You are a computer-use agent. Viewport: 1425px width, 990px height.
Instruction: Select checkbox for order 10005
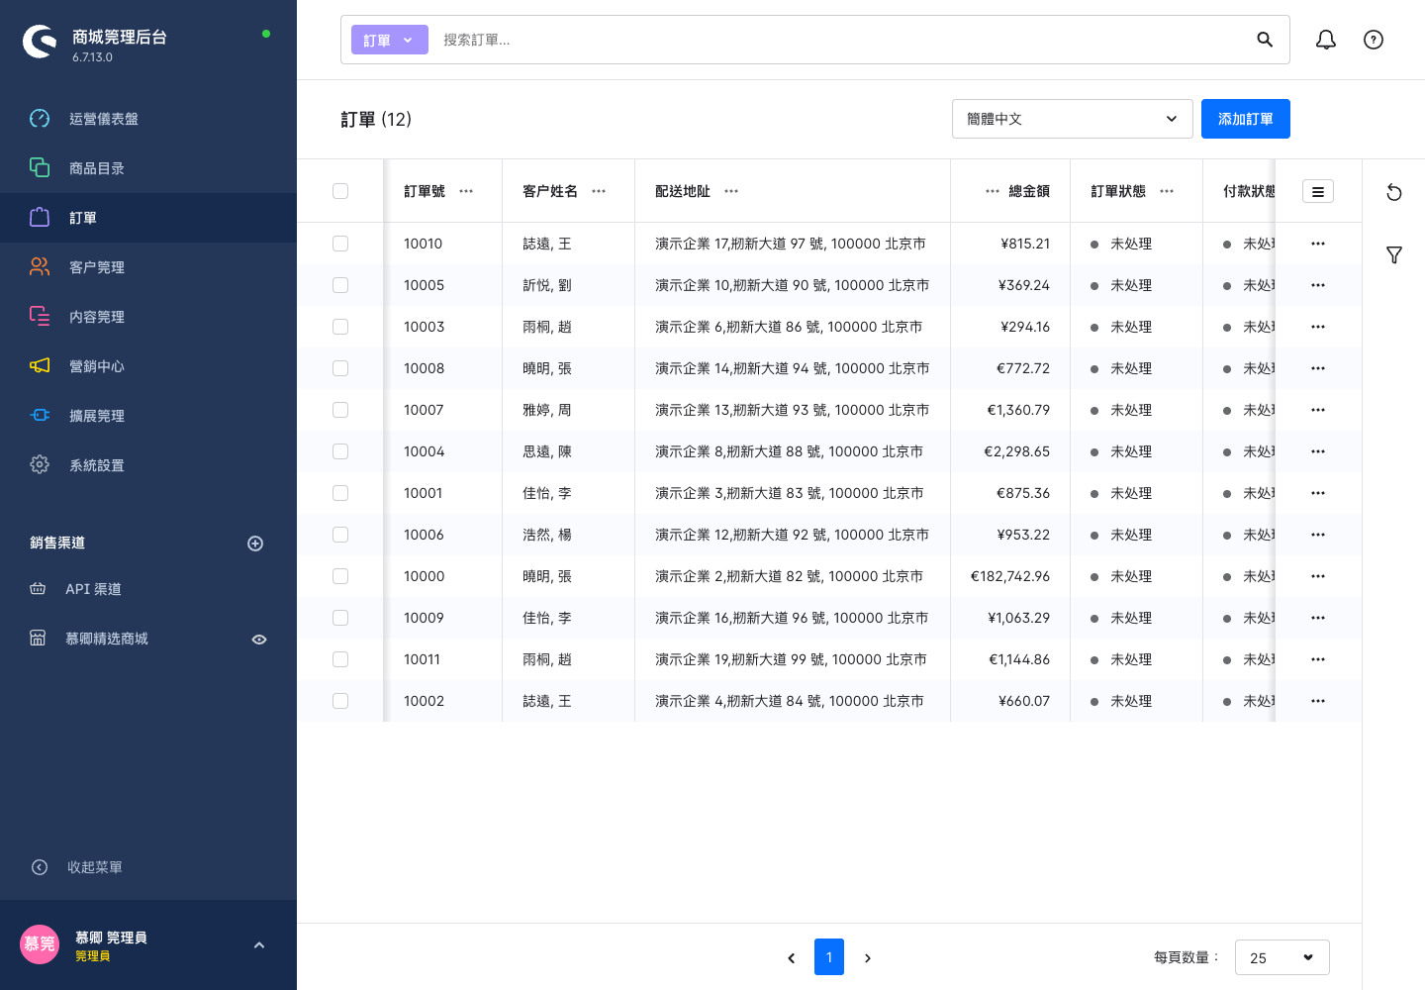(x=340, y=285)
